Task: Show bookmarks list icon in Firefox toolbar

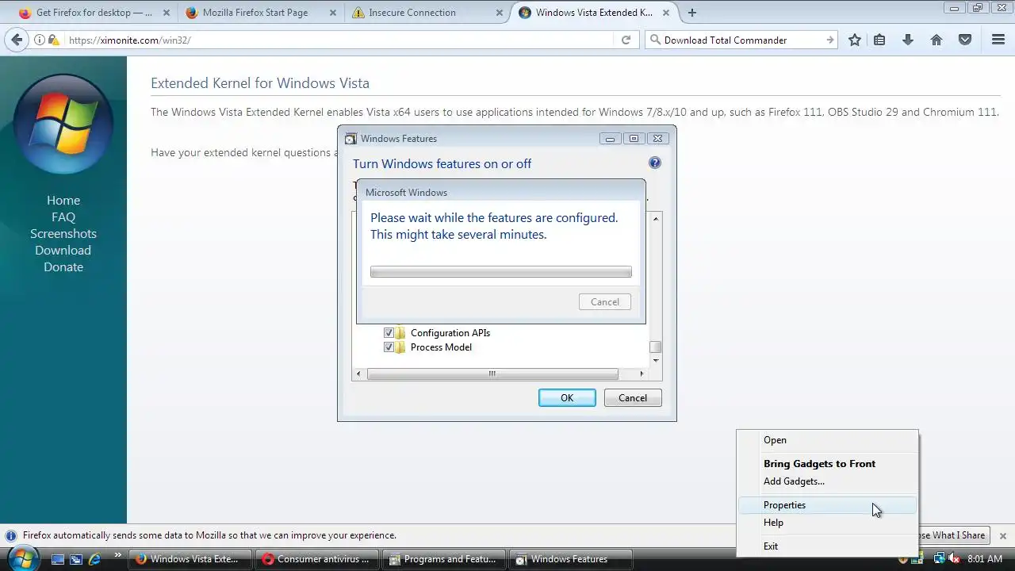Action: pyautogui.click(x=879, y=40)
